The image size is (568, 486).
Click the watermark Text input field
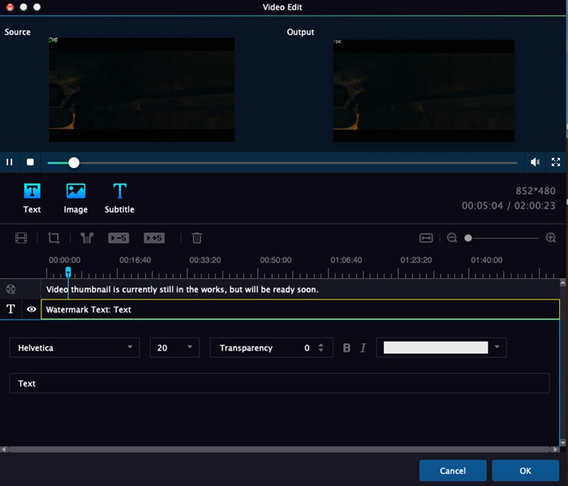(279, 383)
